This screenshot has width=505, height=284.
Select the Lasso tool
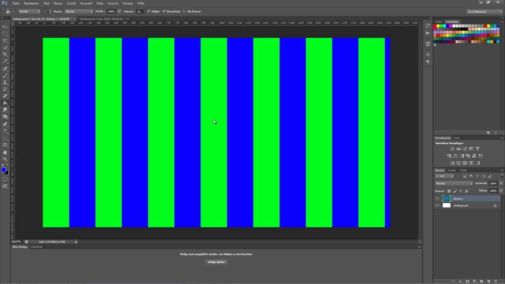[5, 41]
